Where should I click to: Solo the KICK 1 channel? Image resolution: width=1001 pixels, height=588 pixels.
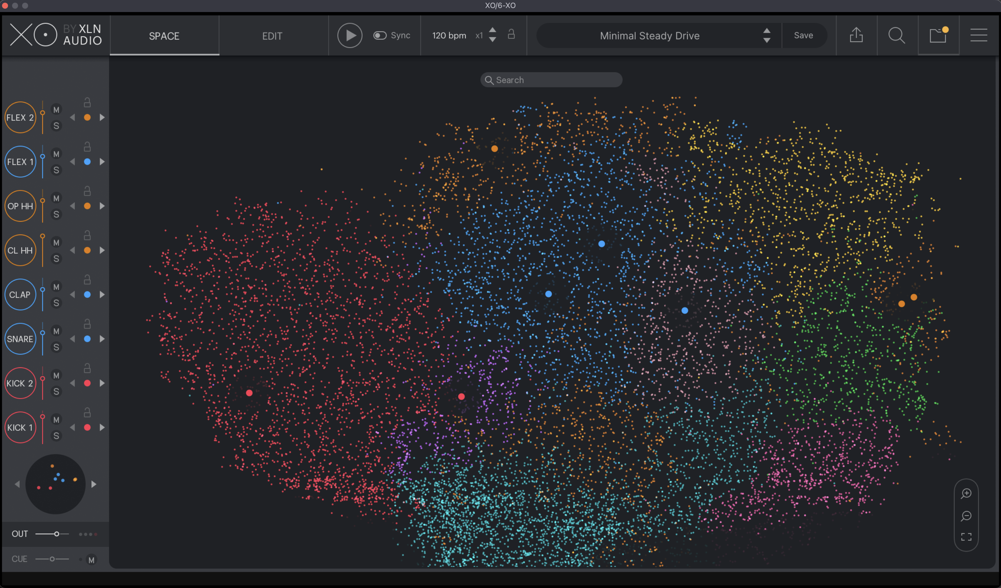(x=57, y=435)
